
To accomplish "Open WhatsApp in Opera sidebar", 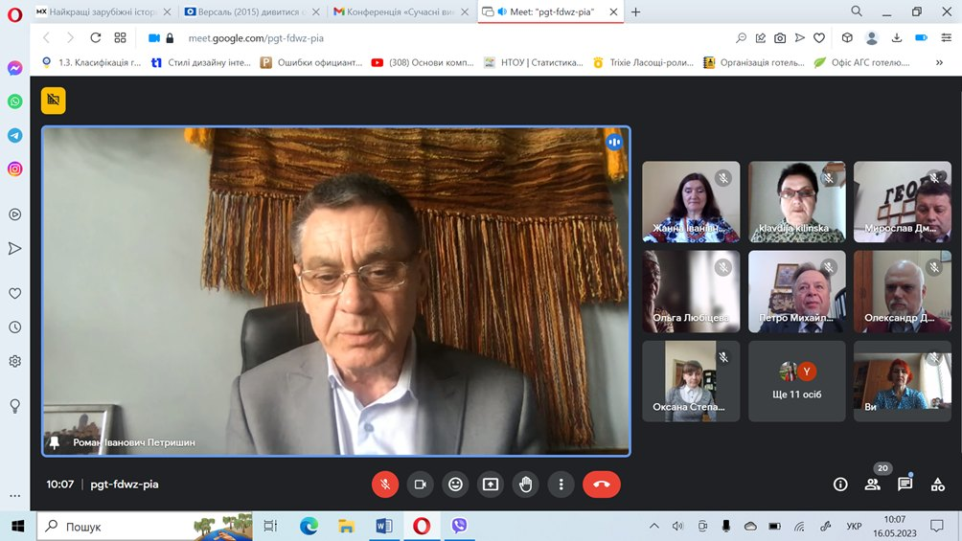I will point(14,101).
